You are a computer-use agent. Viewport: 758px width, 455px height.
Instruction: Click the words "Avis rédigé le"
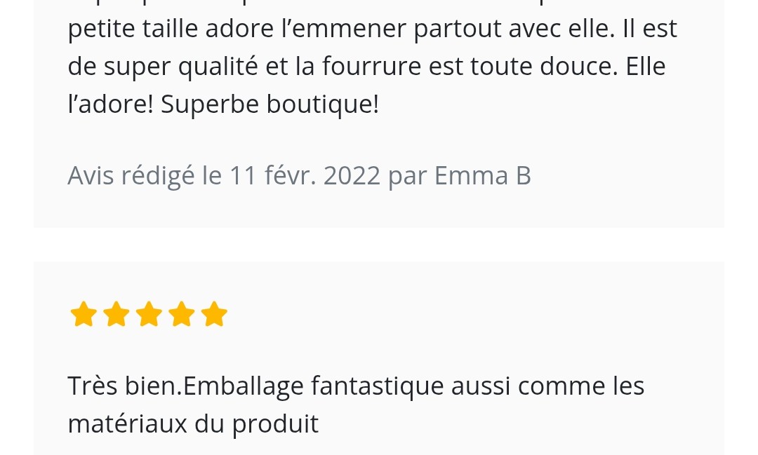click(x=145, y=175)
